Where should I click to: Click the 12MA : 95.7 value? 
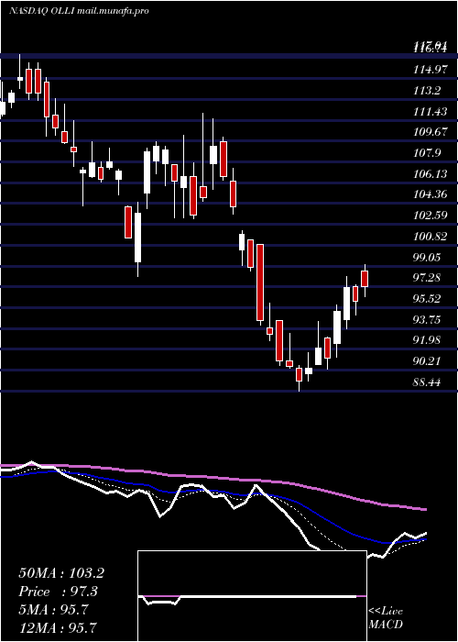coord(58,627)
